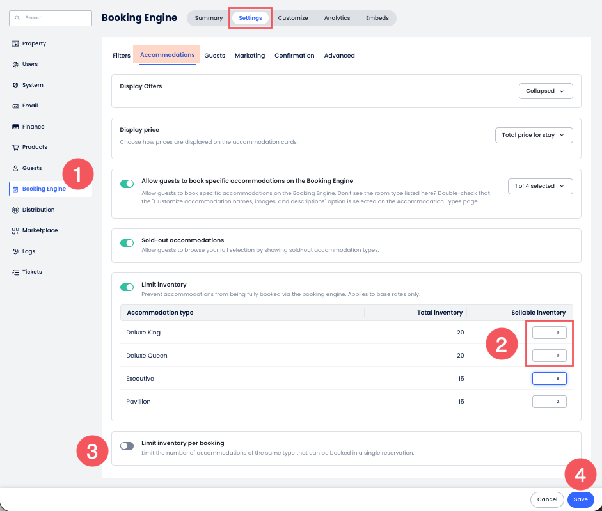Screen dimensions: 602x511
Task: Click the Finance card icon
Action: tap(15, 126)
